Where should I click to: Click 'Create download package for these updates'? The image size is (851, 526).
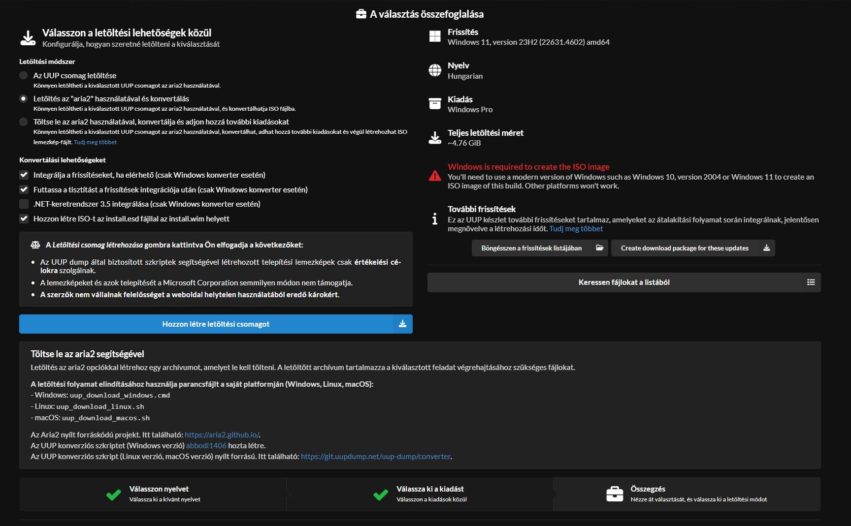693,248
